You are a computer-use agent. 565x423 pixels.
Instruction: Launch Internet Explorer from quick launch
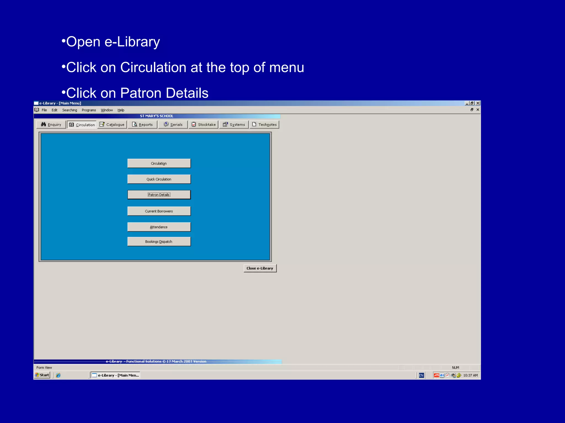pyautogui.click(x=58, y=375)
